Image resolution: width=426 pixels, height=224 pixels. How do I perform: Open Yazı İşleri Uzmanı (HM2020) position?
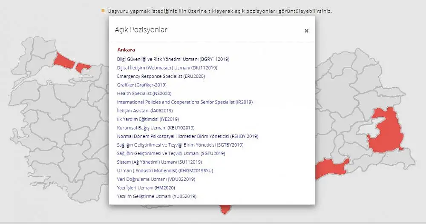click(x=146, y=188)
